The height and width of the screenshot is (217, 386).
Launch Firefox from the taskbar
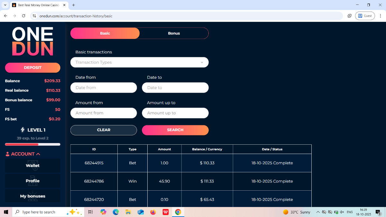[x=153, y=212]
